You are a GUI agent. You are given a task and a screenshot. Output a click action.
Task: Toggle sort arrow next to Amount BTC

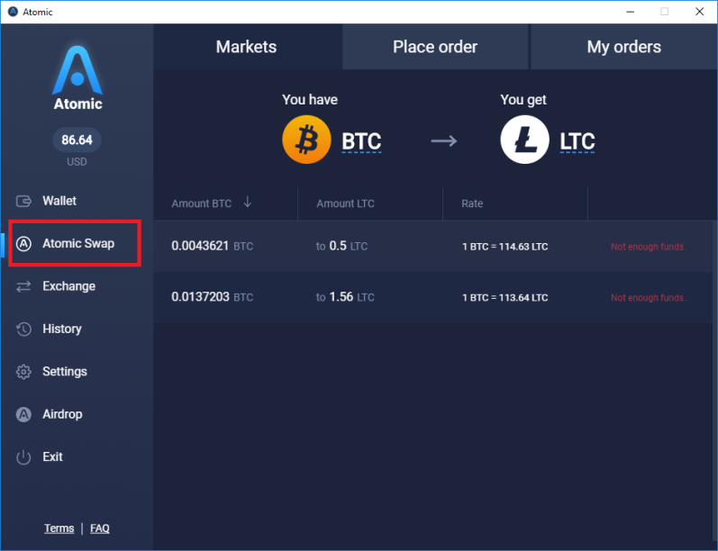247,202
